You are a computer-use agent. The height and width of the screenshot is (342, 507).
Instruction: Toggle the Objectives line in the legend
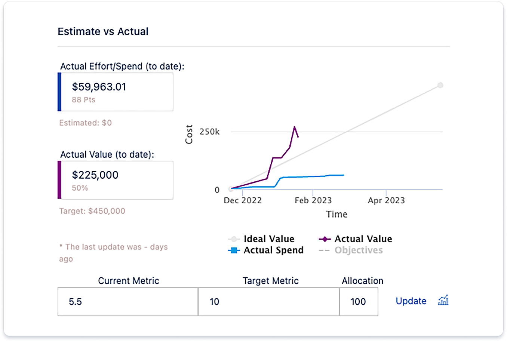(358, 250)
